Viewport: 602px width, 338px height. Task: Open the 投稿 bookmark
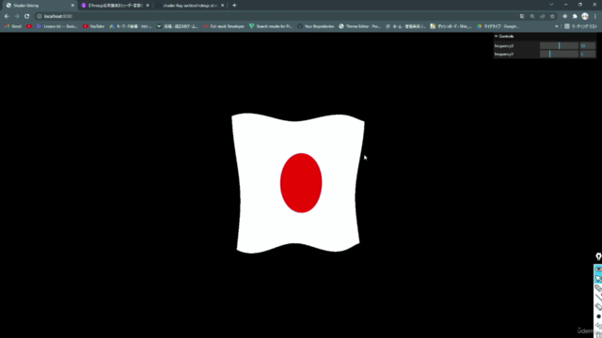178,26
